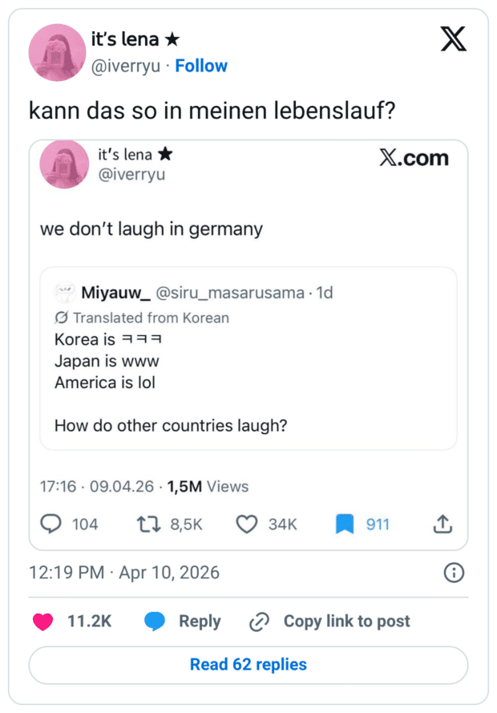The height and width of the screenshot is (713, 497).
Task: Open the share upload icon
Action: [x=443, y=524]
